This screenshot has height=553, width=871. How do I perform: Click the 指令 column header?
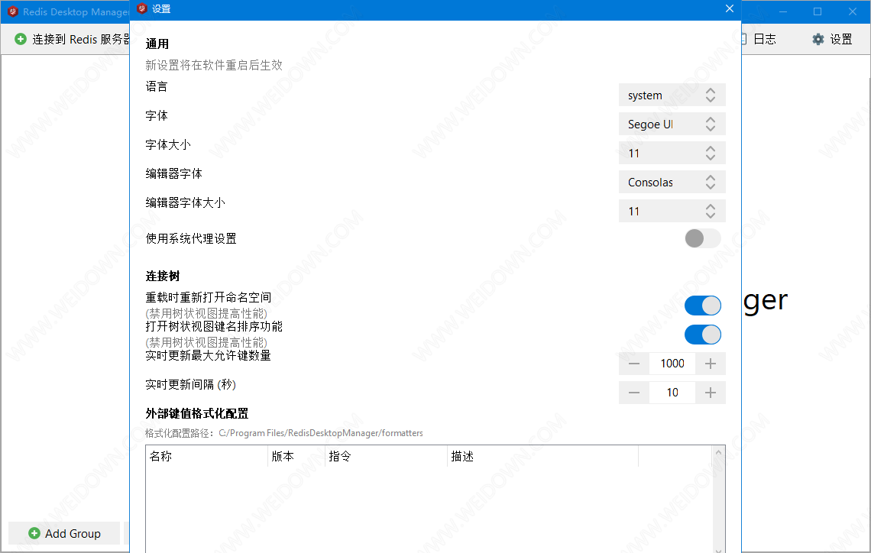point(386,457)
